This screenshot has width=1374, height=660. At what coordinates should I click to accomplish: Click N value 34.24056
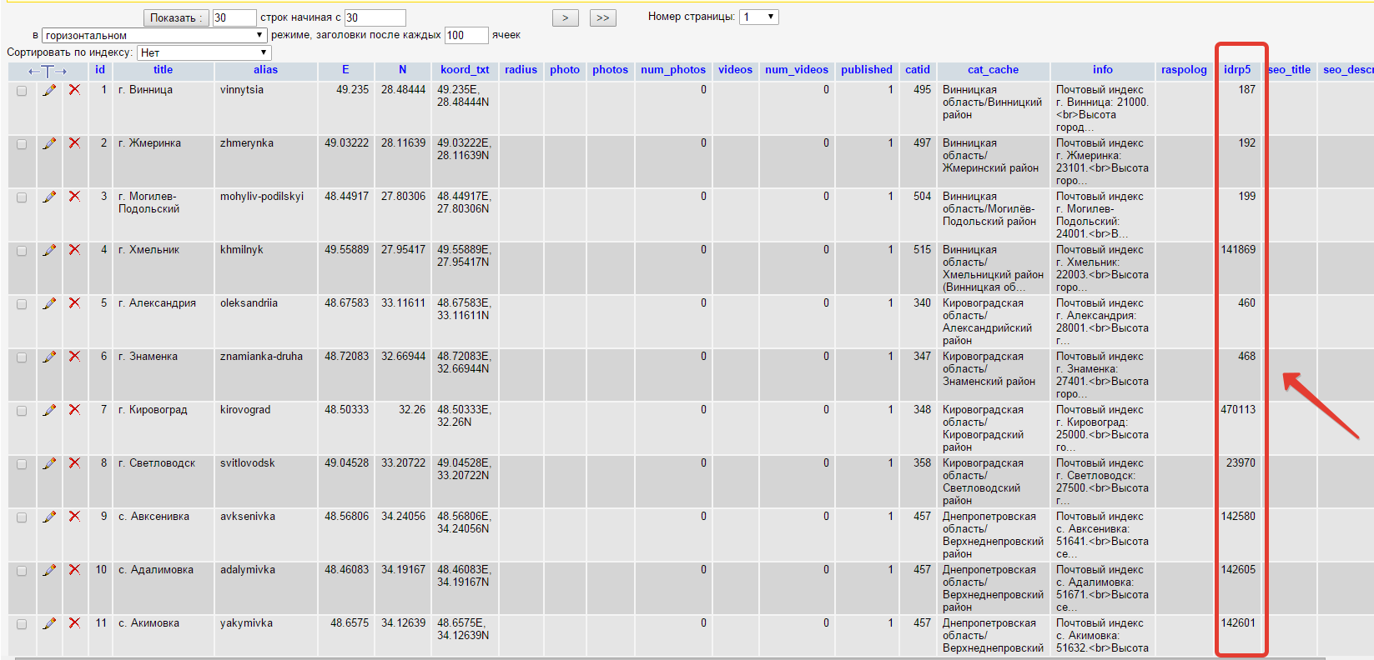(x=404, y=517)
